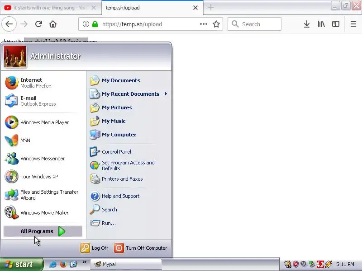Go back to previous page
362x271 pixels.
tap(9, 24)
